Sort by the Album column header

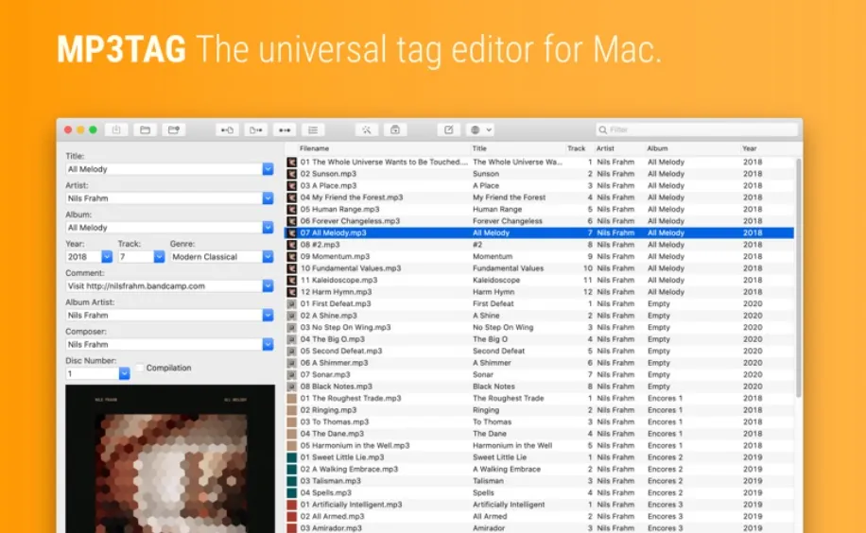point(657,148)
